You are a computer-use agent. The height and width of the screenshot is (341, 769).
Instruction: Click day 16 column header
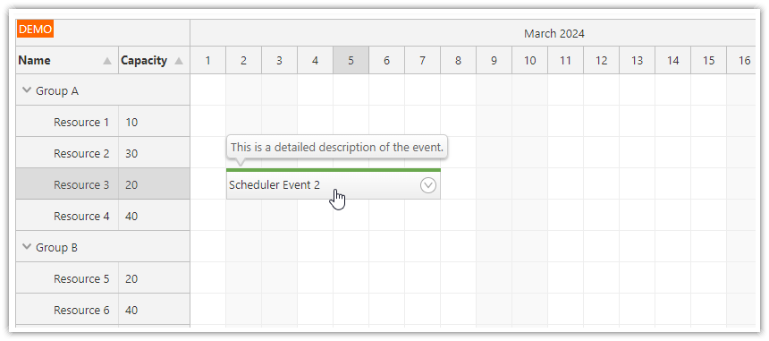pos(741,60)
